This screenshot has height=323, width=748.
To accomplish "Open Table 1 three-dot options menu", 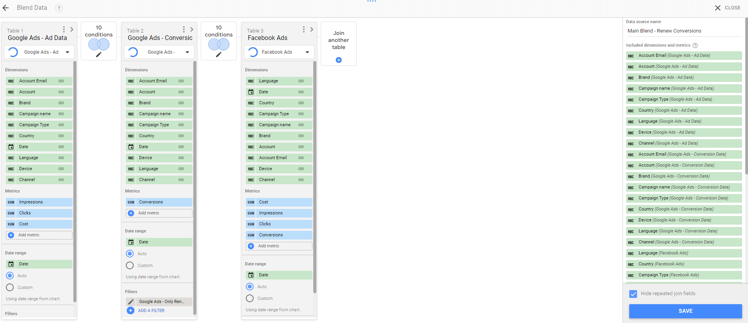I will click(x=64, y=29).
